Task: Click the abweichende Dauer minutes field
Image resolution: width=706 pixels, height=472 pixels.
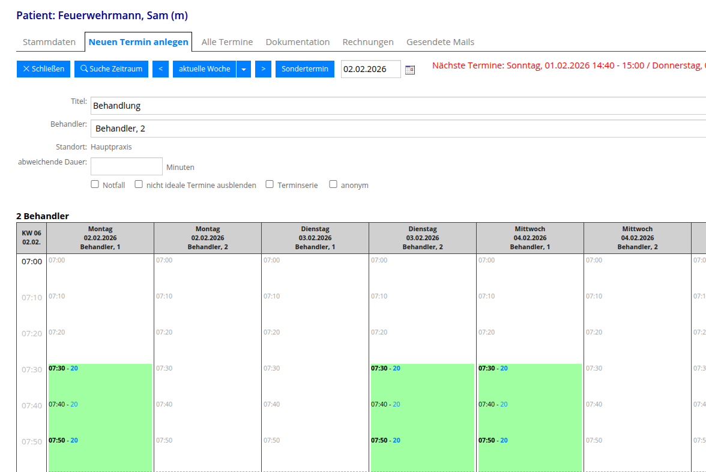Action: [x=127, y=166]
